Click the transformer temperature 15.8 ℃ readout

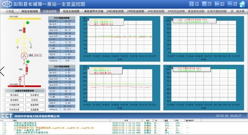tap(35, 55)
